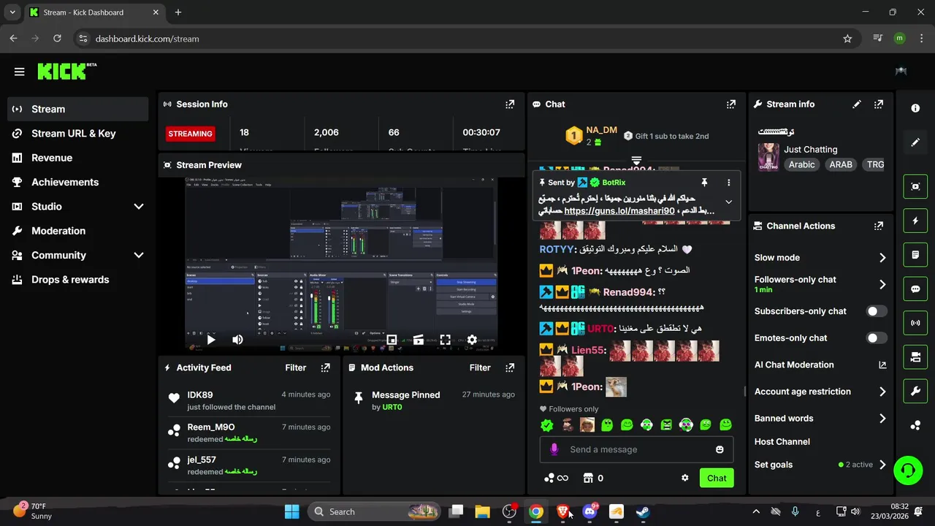Open Drops & rewards page
The height and width of the screenshot is (526, 935).
pyautogui.click(x=78, y=280)
